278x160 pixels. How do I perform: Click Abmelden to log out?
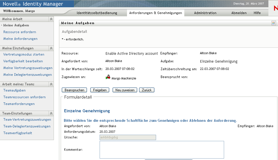tap(239, 13)
